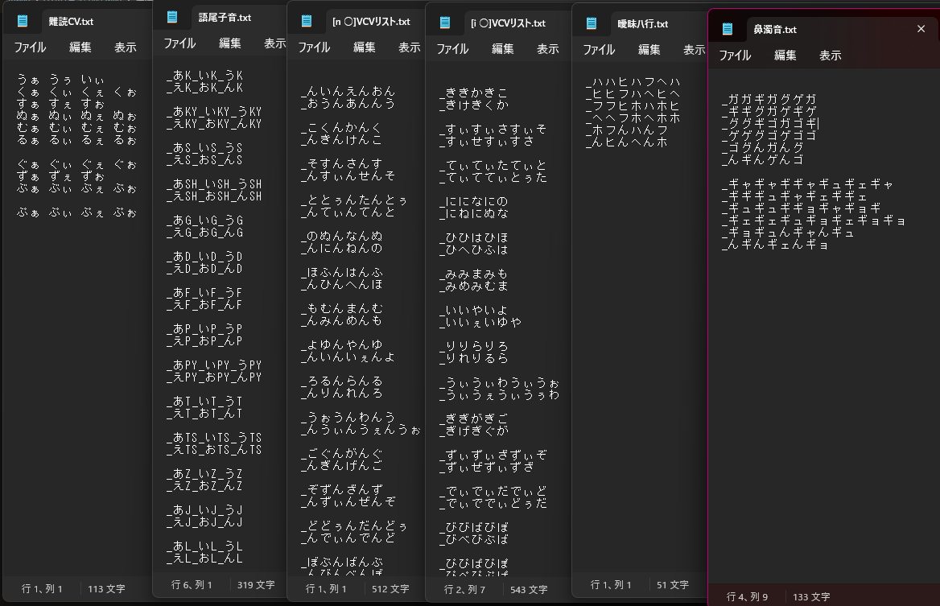Select the [n 〇]VCVリスト.txt title tab
The height and width of the screenshot is (606, 940).
point(371,22)
